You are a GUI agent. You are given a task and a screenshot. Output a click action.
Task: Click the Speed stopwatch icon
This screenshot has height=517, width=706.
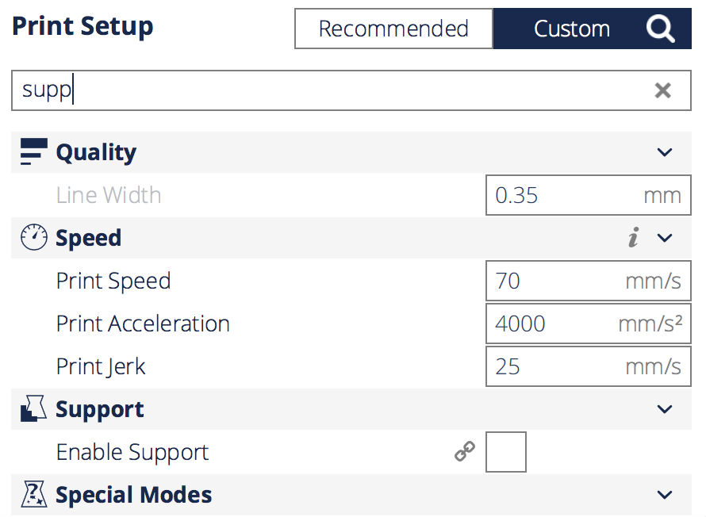click(34, 237)
